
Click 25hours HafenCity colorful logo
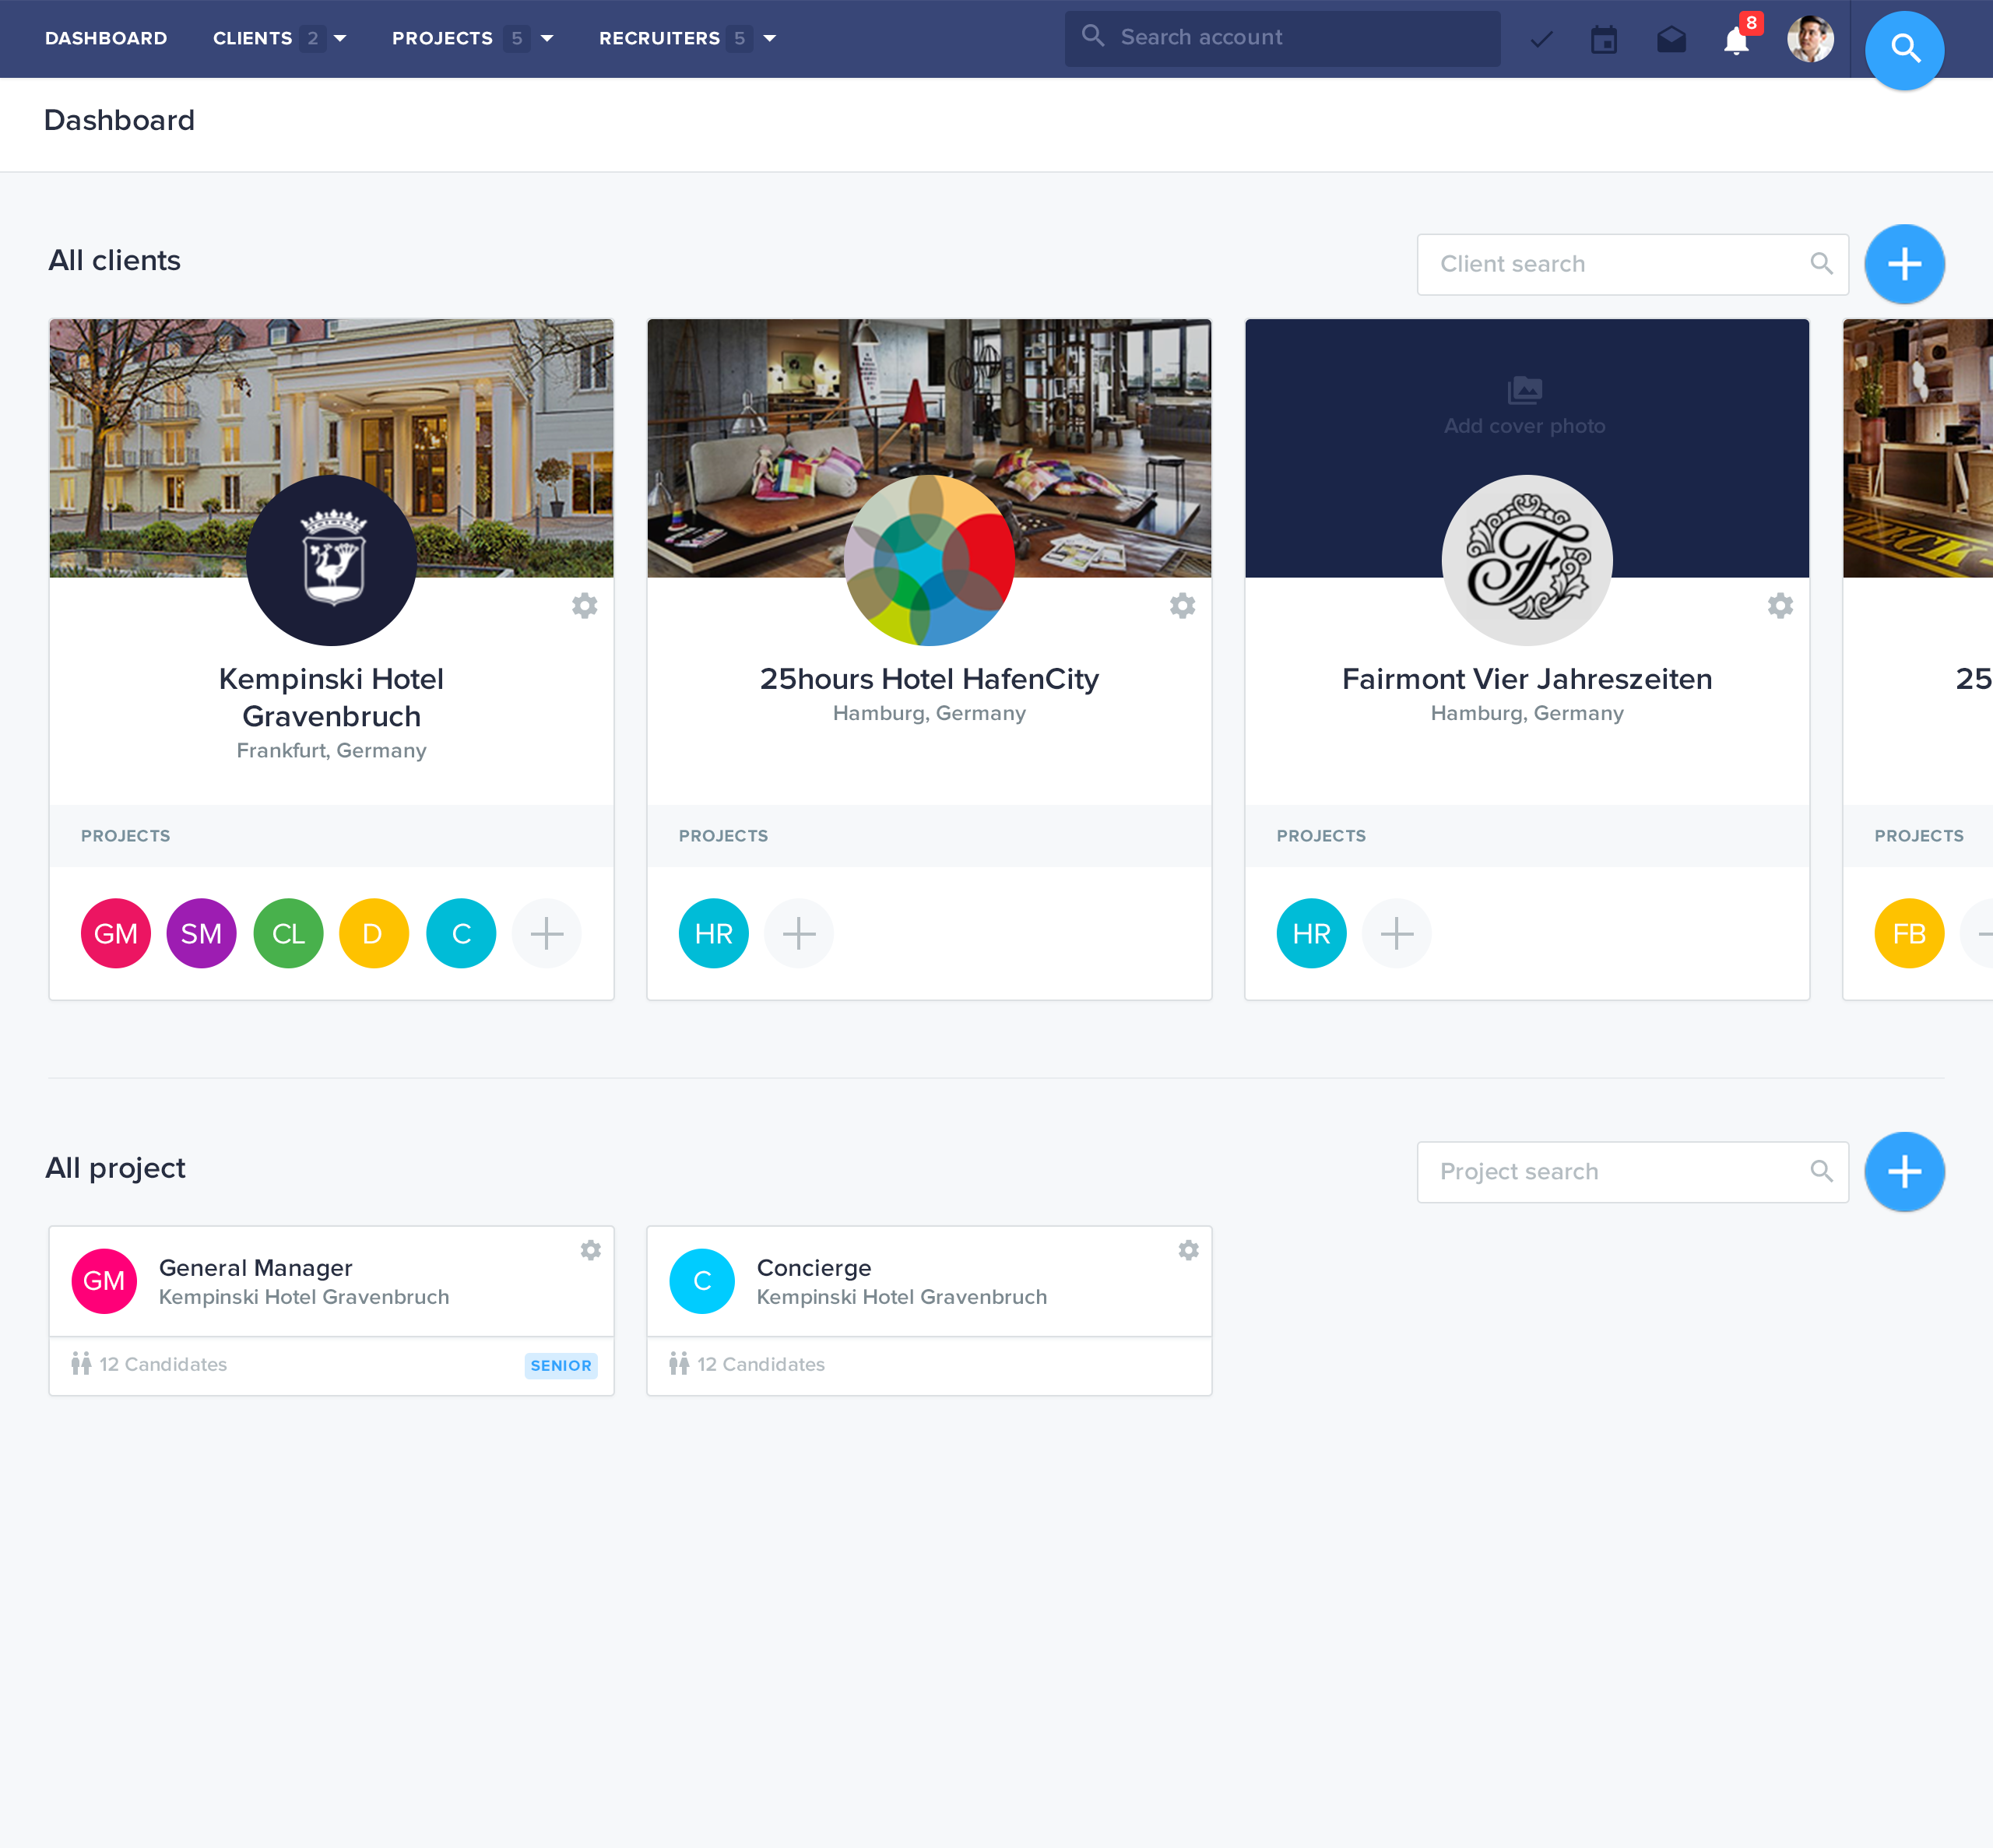pos(930,560)
